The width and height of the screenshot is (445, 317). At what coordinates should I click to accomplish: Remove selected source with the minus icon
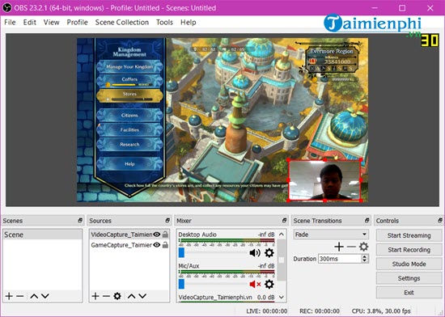click(106, 296)
